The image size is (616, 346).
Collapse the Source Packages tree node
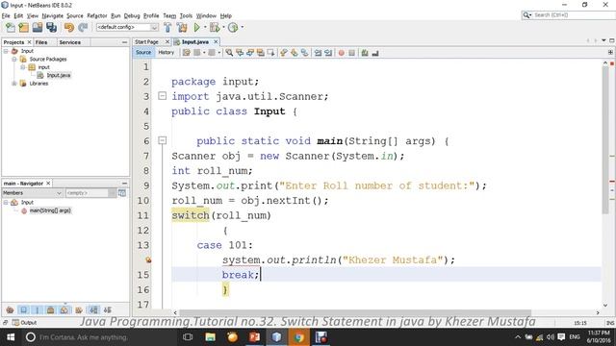click(14, 60)
